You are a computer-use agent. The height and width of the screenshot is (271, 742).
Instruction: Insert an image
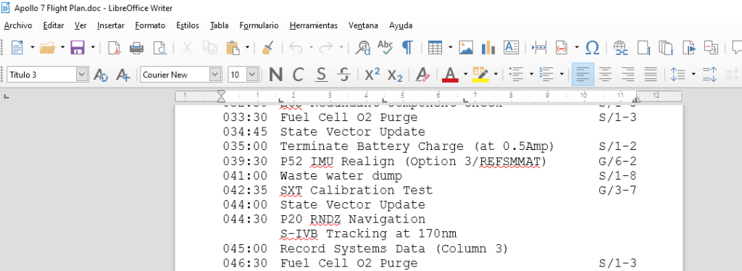point(466,47)
